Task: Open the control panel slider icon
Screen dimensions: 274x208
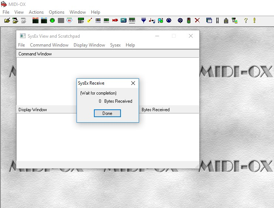Action: click(81, 20)
